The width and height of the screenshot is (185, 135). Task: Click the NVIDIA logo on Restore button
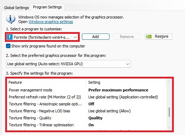[x=149, y=37]
